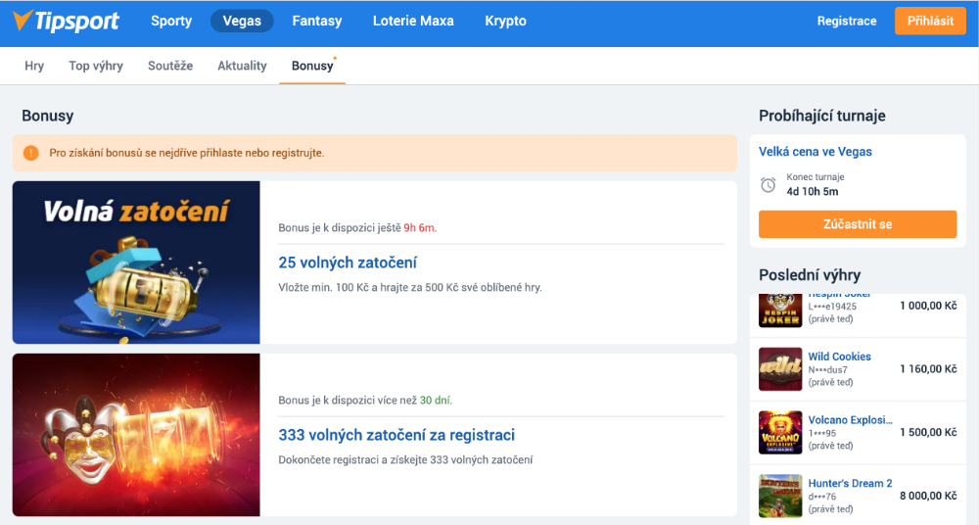This screenshot has width=979, height=525.
Task: Open the Volná zatočení bonus image
Action: coord(136,262)
